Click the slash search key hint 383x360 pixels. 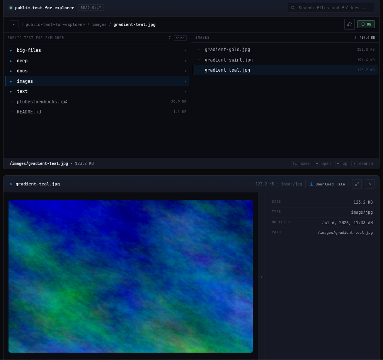click(354, 164)
